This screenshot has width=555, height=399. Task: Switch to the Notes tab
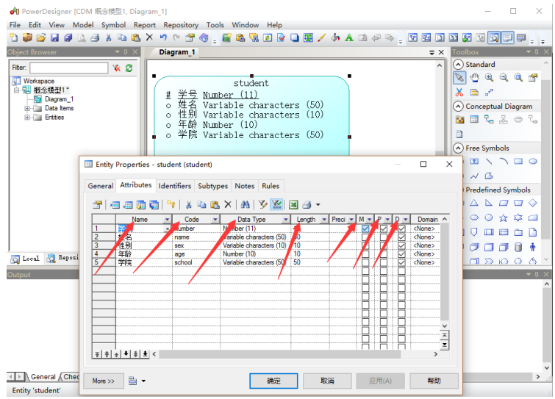click(245, 186)
